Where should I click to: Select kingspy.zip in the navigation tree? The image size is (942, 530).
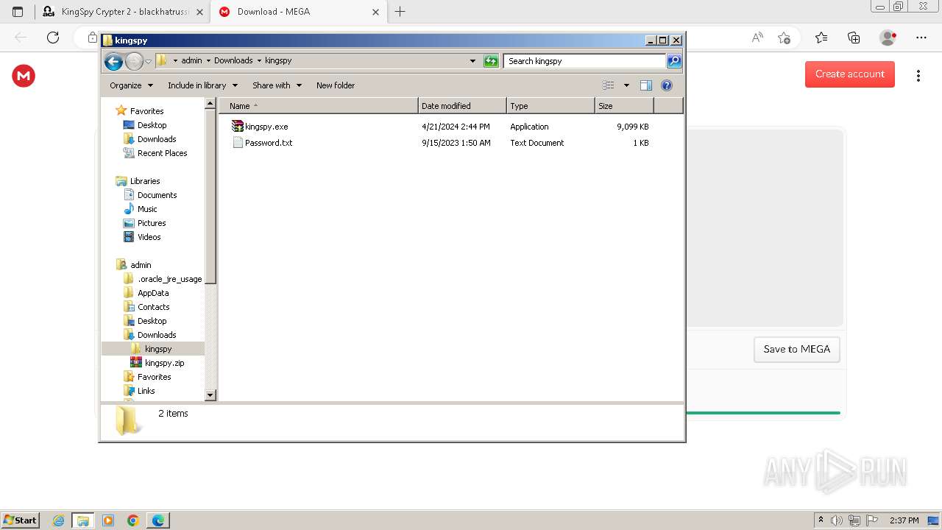(x=164, y=363)
